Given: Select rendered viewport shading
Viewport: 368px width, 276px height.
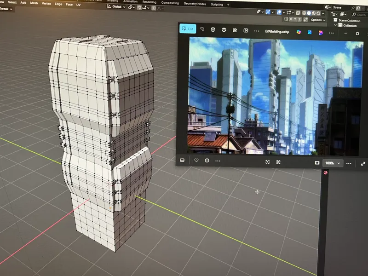Looking at the screenshot, I should click(x=318, y=13).
